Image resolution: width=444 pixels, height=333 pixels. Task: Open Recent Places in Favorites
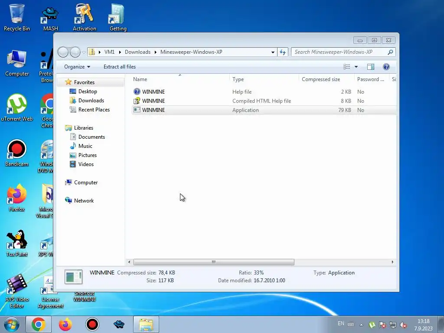click(94, 109)
